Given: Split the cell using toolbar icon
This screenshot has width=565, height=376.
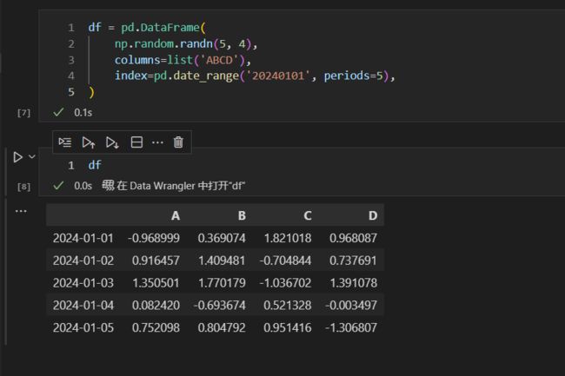Looking at the screenshot, I should [x=136, y=142].
